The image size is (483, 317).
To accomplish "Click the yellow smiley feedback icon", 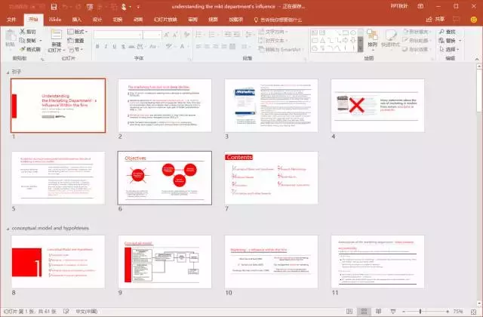I will (474, 20).
